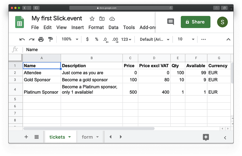
Task: Open the View menu
Action: click(x=62, y=27)
